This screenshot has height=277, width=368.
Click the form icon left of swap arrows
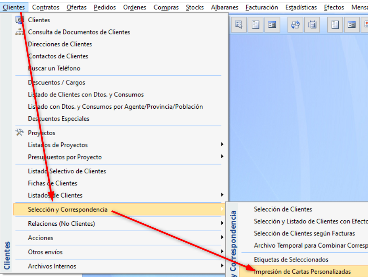point(272,24)
